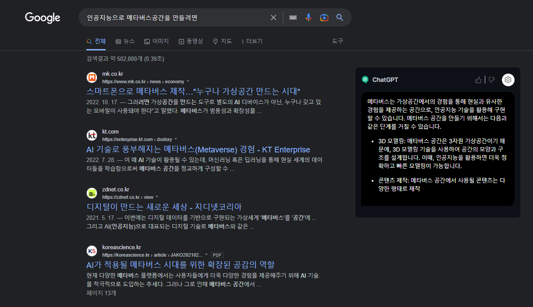The image size is (533, 307).
Task: Open the on-screen keyboard input tool
Action: point(293,18)
